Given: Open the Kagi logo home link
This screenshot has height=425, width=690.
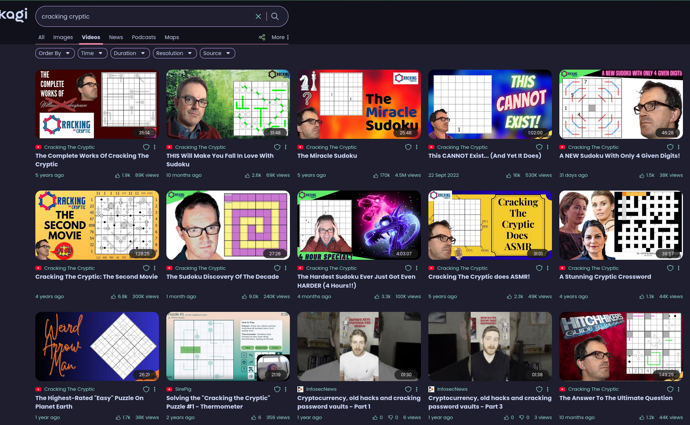Looking at the screenshot, I should 14,15.
